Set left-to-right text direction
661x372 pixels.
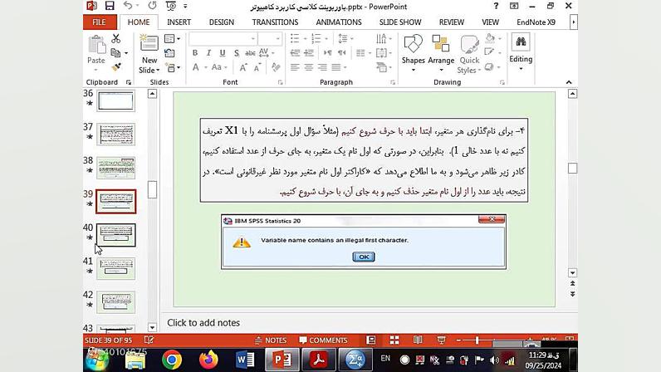coord(327,53)
